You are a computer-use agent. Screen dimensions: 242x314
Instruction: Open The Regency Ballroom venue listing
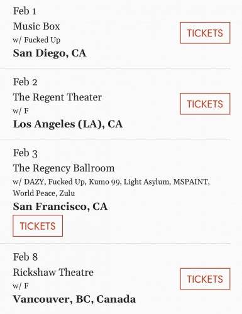63,168
